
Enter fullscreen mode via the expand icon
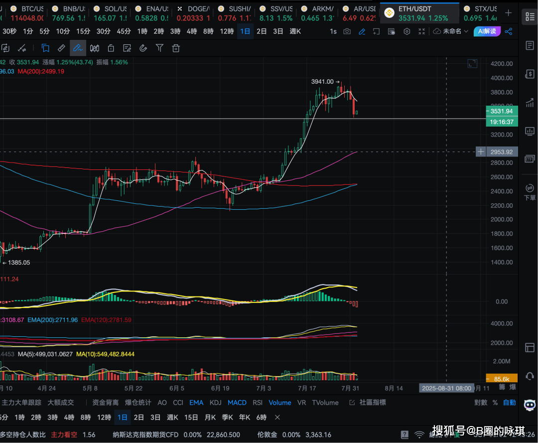(x=422, y=31)
